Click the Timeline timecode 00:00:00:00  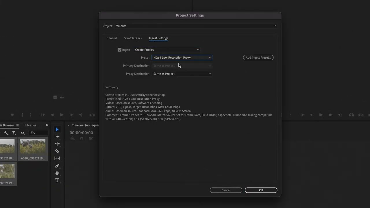(81, 133)
